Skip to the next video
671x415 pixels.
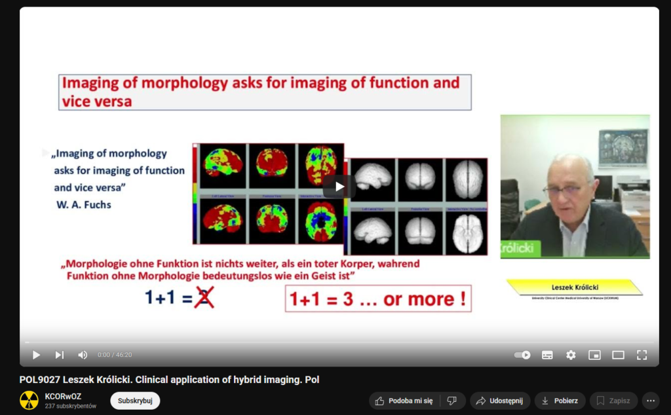pos(59,355)
